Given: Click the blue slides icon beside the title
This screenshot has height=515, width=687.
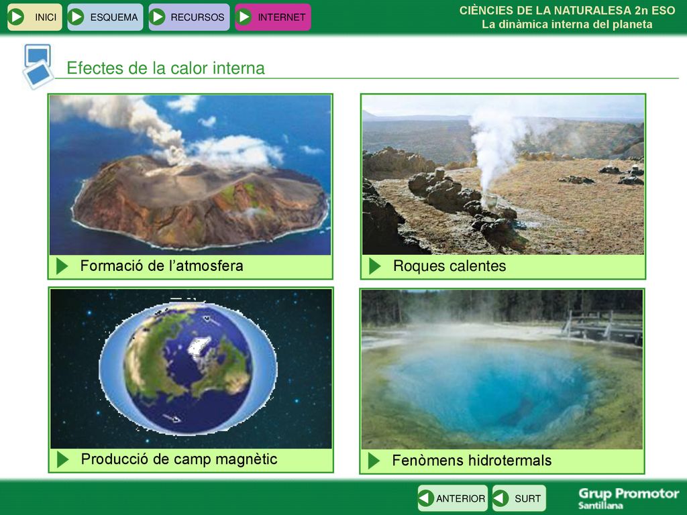Looking at the screenshot, I should pos(38,66).
